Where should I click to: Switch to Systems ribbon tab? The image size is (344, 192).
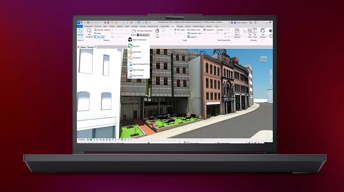120,26
